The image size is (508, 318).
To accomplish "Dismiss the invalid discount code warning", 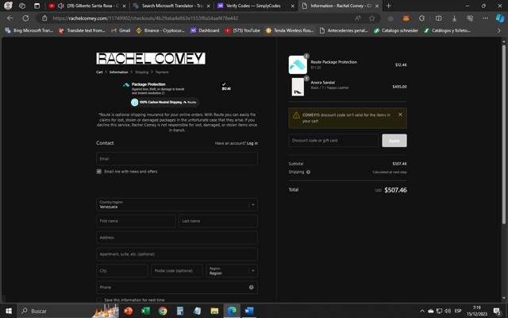I will pyautogui.click(x=400, y=114).
